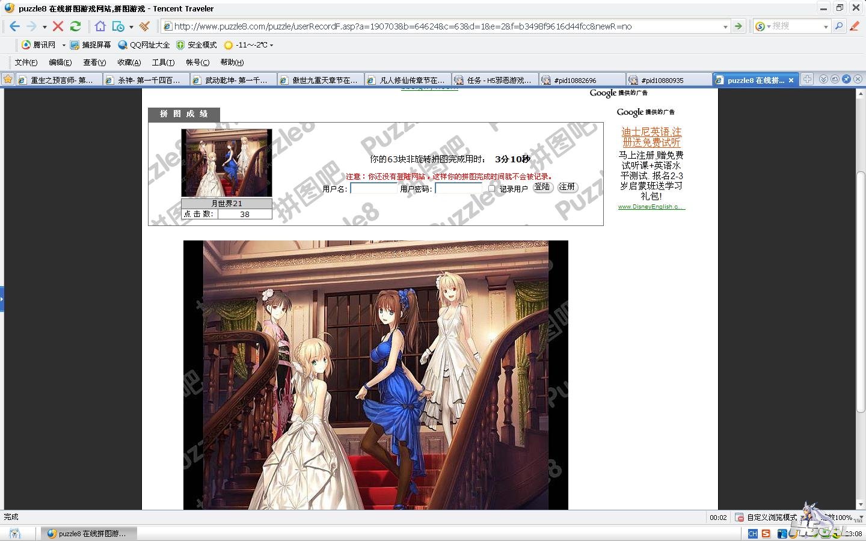866x541 pixels.
Task: Open the 自定义浏览模式 status bar option
Action: [x=766, y=517]
